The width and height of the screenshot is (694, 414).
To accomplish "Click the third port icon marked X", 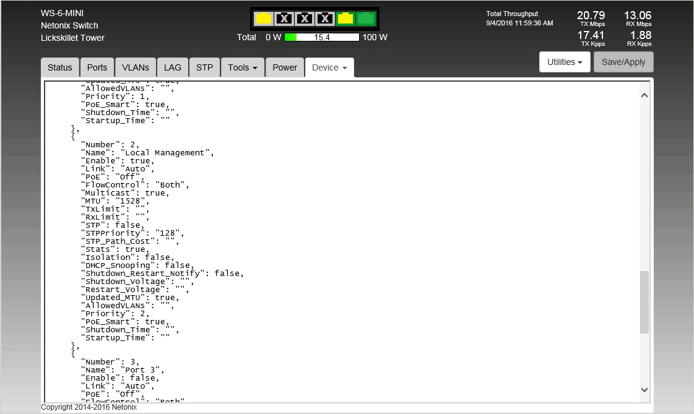I will (x=305, y=19).
